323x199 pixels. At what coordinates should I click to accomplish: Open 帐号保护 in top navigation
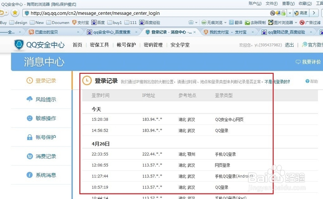click(x=127, y=45)
